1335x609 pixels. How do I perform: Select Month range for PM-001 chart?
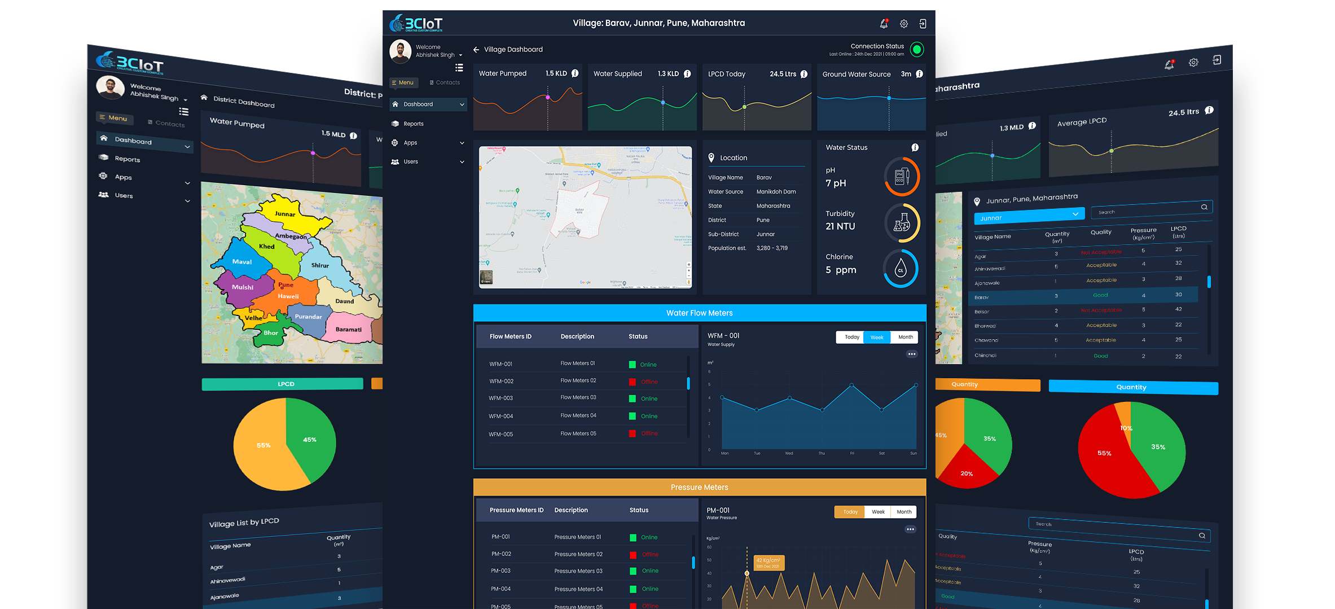[x=904, y=512]
